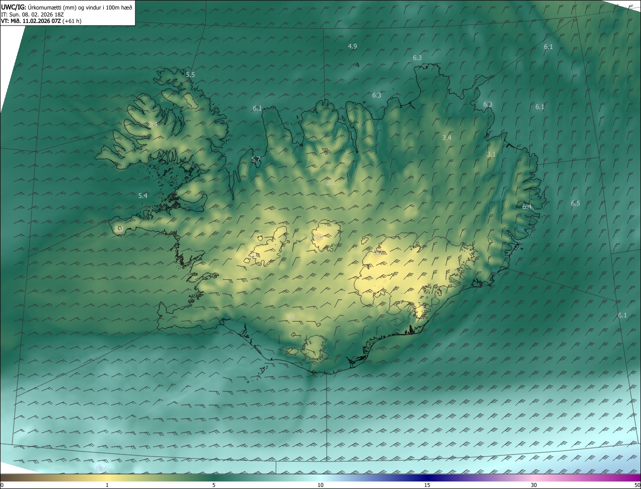Click the 3.1 value label in the east

[491, 154]
